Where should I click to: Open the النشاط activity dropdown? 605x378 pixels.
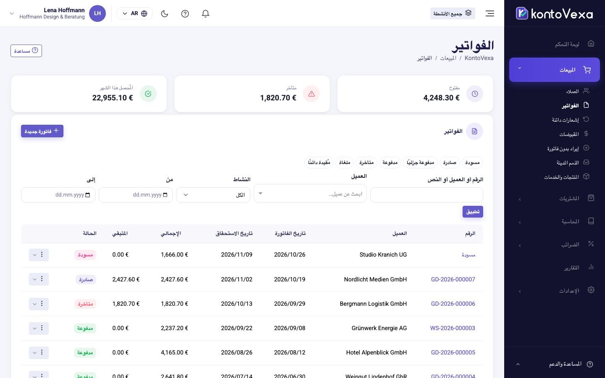point(213,195)
